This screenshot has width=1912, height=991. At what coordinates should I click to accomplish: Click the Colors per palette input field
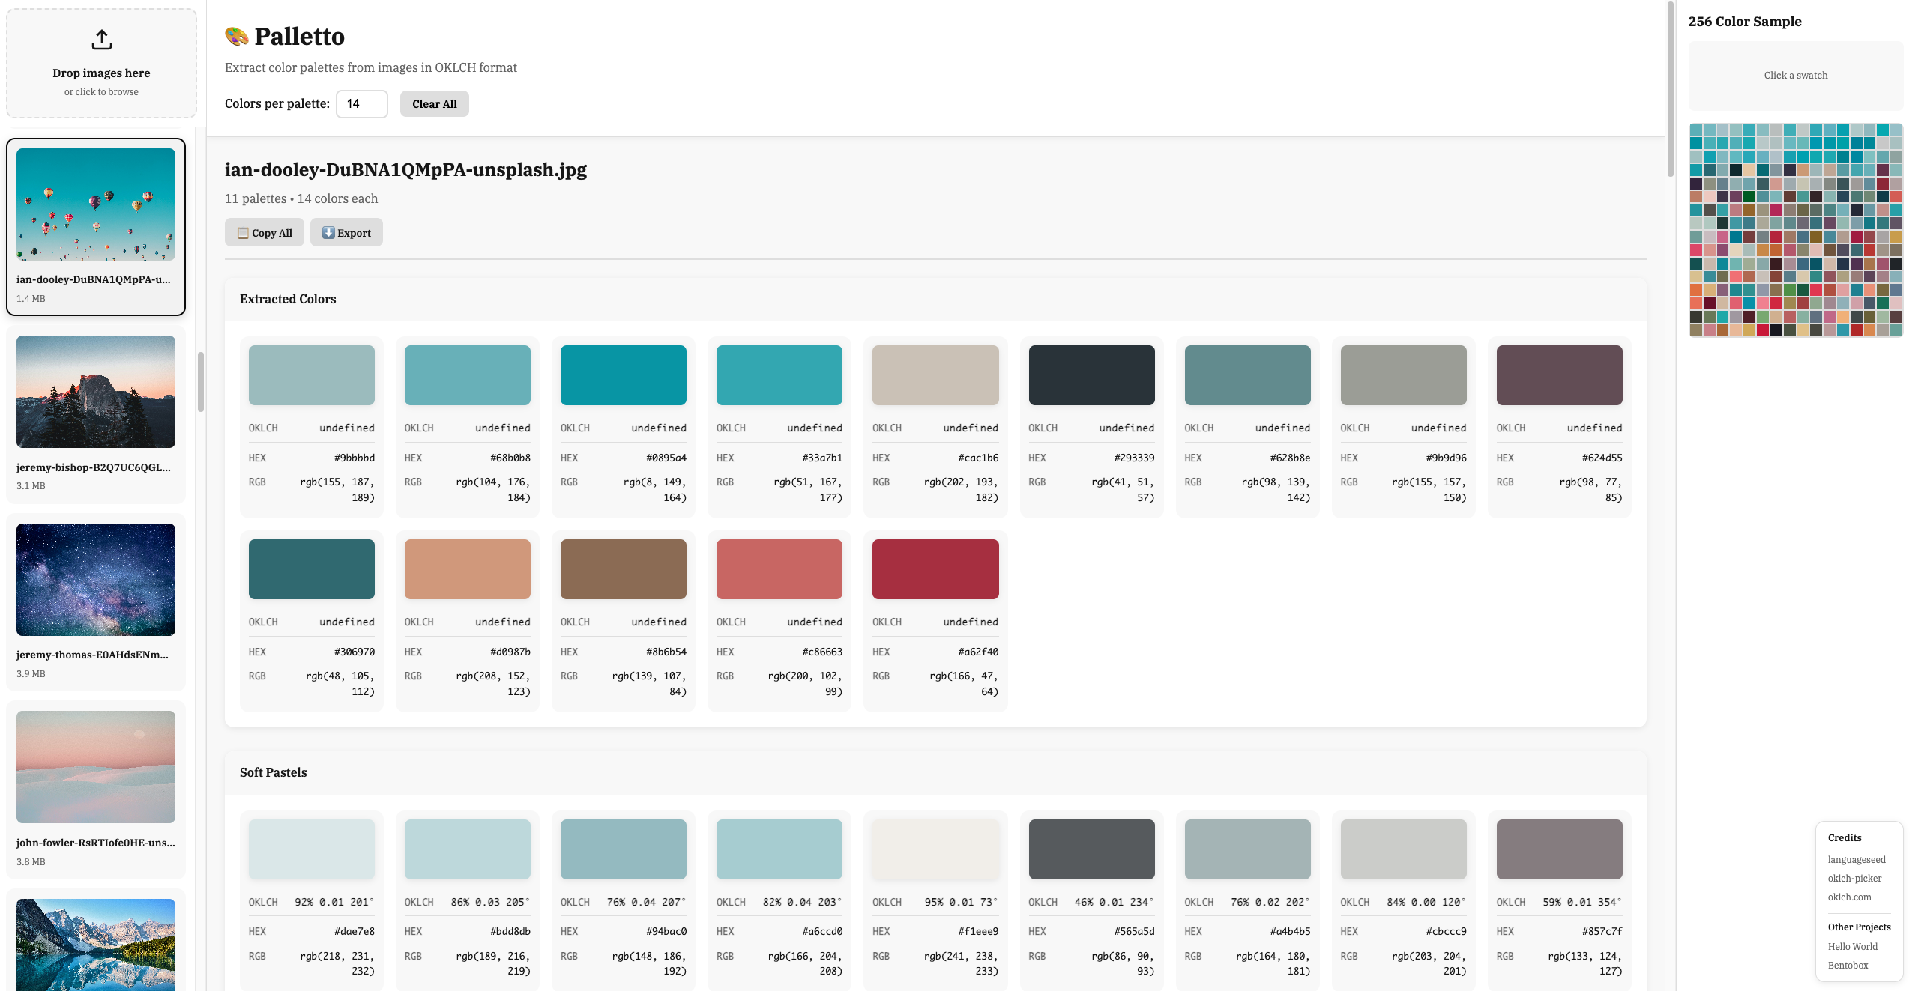[362, 103]
